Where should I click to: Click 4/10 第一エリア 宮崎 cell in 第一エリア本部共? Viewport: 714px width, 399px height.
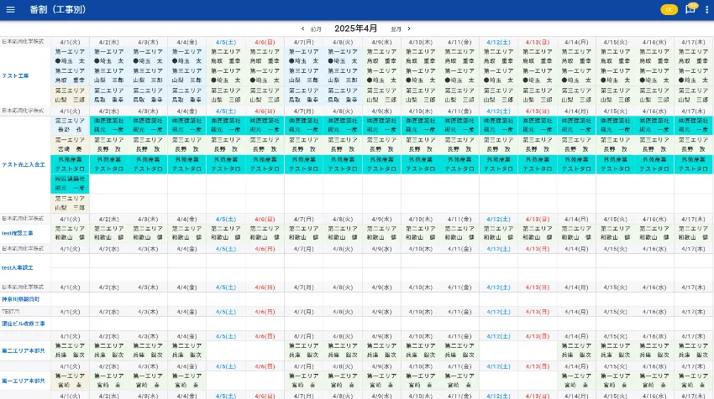click(x=421, y=381)
